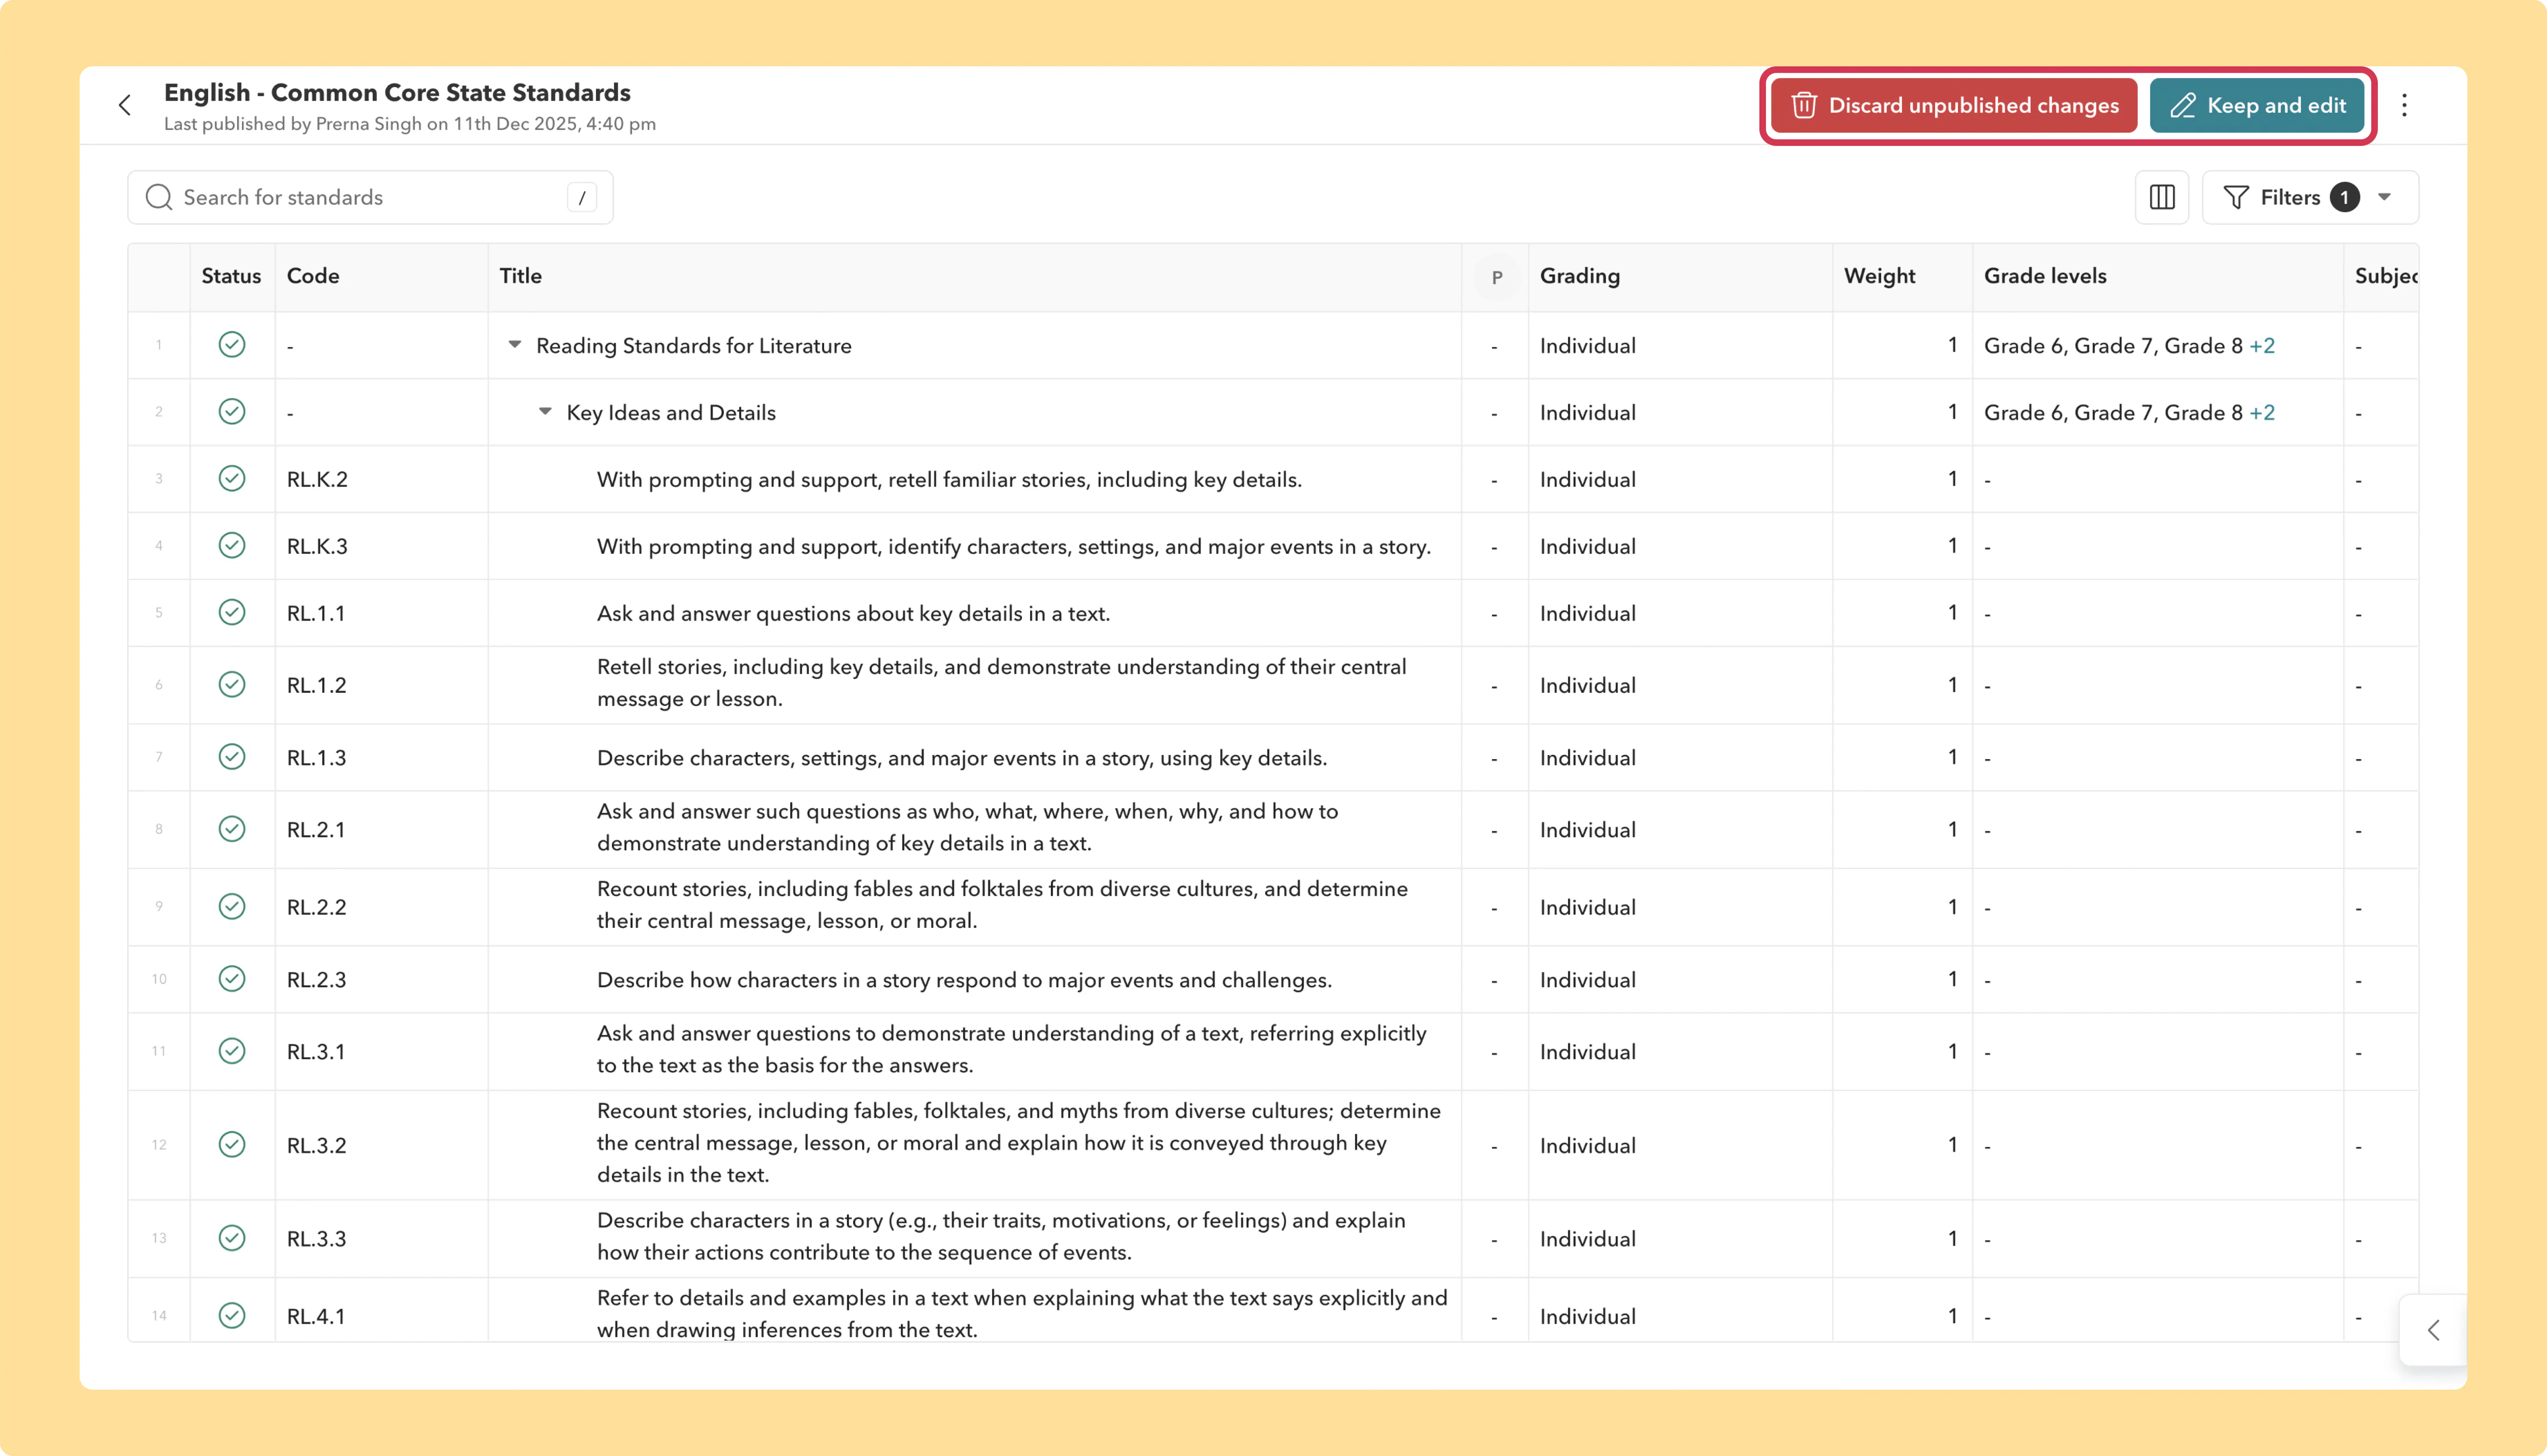
Task: Click title 'With prompting and support, identify characters'
Action: [1014, 547]
